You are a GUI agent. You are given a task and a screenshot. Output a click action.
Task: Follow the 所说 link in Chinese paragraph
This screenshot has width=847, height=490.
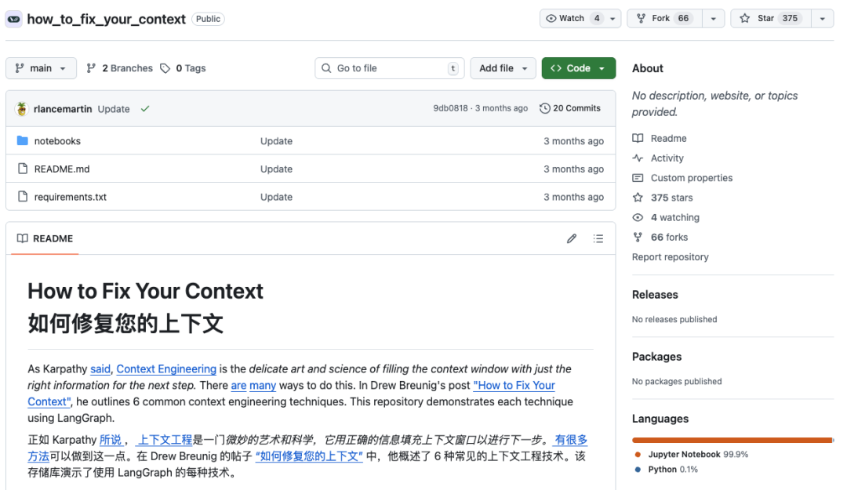111,440
